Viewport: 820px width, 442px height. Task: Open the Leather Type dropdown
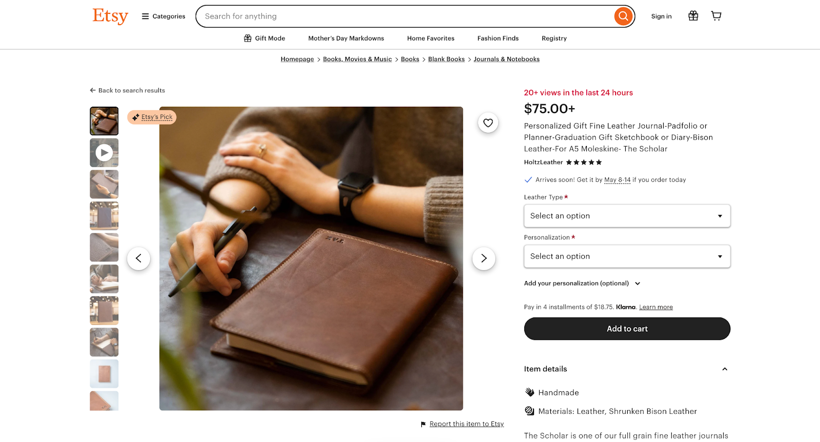[626, 216]
